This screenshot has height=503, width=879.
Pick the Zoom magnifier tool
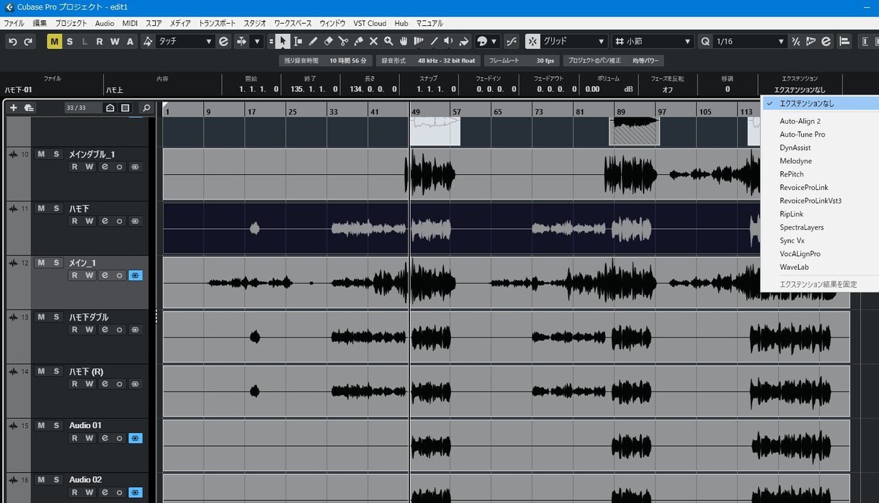(x=389, y=42)
